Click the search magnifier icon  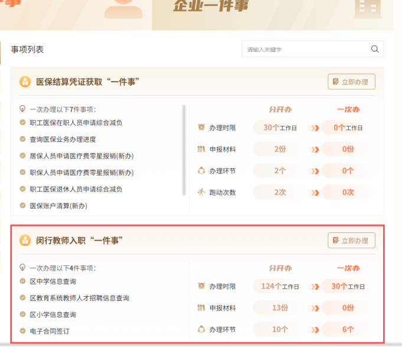[374, 49]
